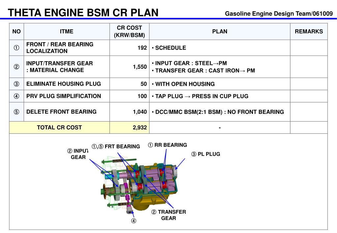The width and height of the screenshot is (337, 233).
Task: Click "WITH OPEN HOUSING" plan entry
Action: tap(183, 84)
